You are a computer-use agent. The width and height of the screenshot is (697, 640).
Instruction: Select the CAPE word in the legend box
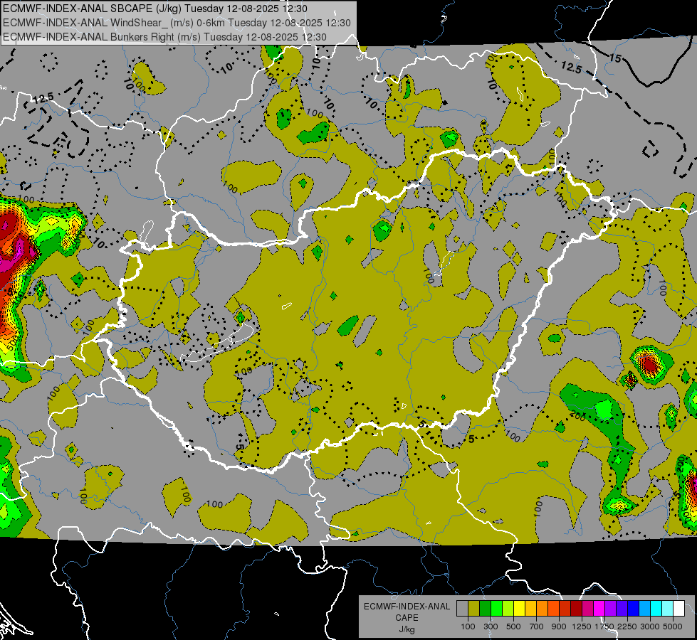(x=407, y=617)
